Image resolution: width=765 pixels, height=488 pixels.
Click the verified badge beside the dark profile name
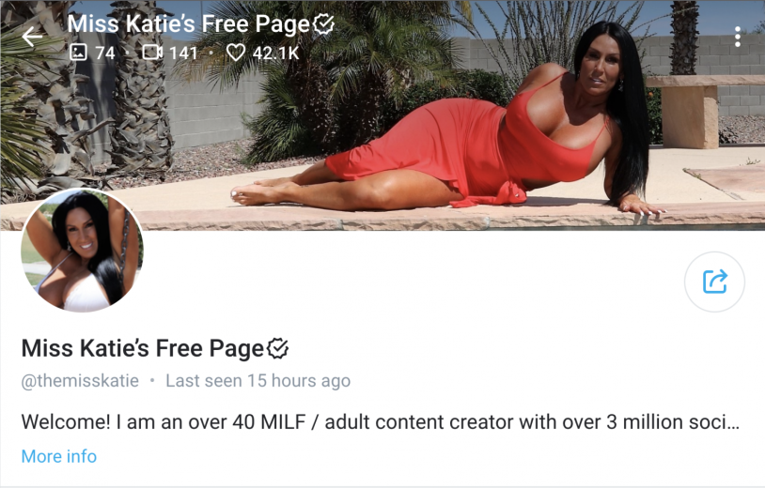pyautogui.click(x=277, y=348)
